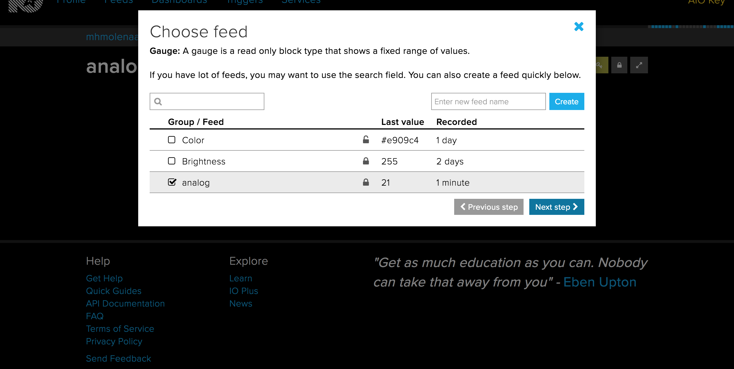Click the close X icon on dialog
Viewport: 734px width, 369px height.
(x=578, y=26)
